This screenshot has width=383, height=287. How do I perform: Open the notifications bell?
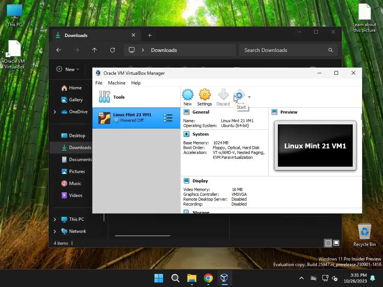(x=373, y=278)
